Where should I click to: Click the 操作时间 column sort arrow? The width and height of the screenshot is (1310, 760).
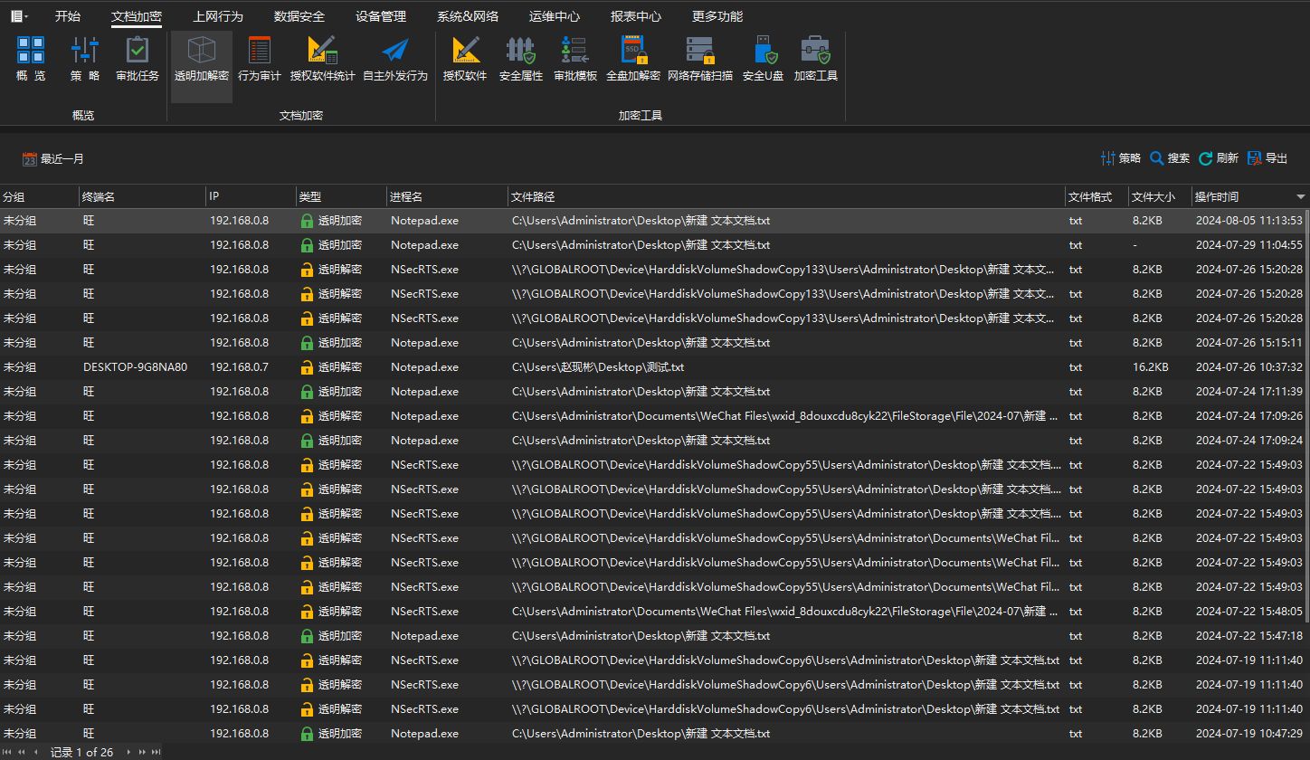tap(1301, 196)
